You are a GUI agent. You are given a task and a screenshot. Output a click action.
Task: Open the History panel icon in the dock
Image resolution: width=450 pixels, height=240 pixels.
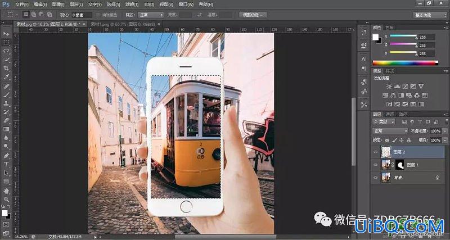click(363, 33)
